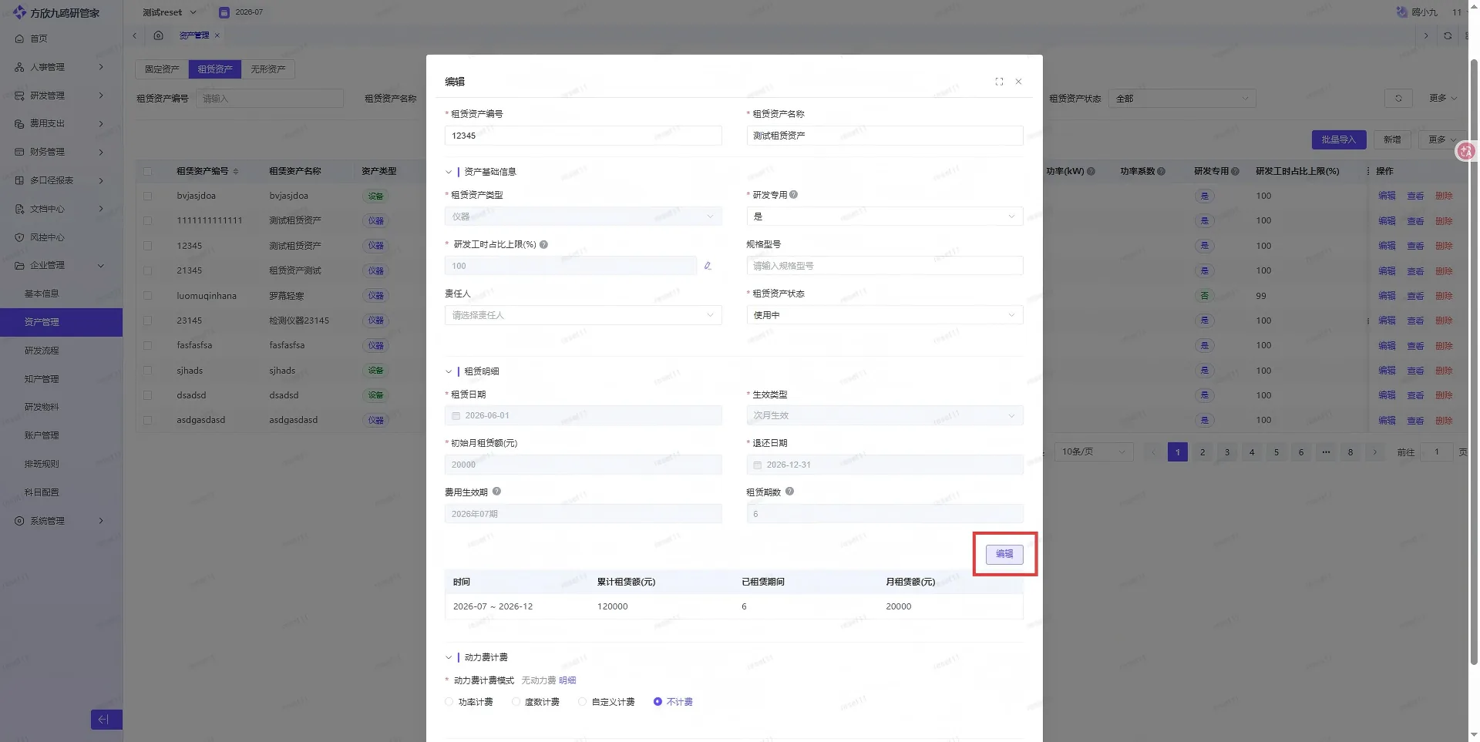1480x742 pixels.
Task: Click the help icon next to 研发专用 label
Action: 794,195
